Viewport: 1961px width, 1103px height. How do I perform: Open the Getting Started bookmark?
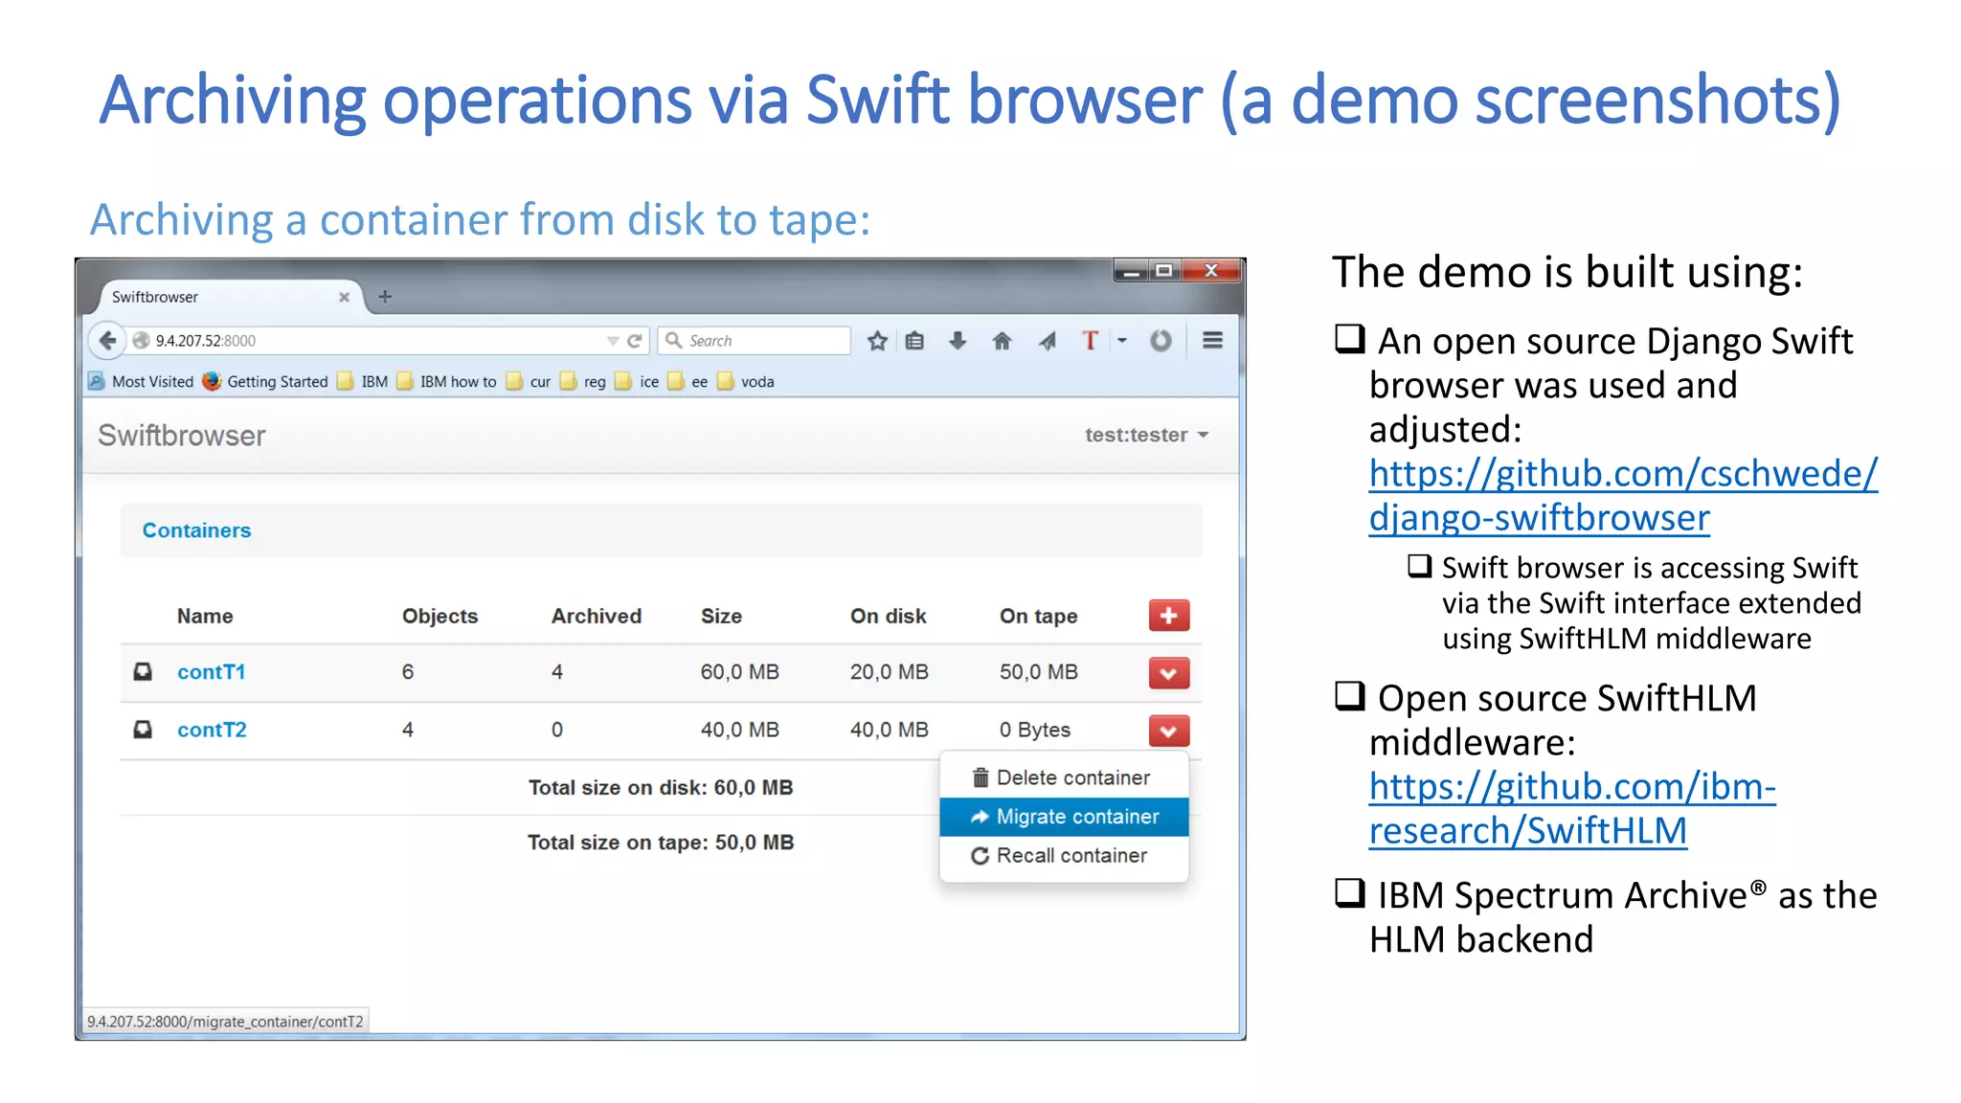(x=265, y=381)
